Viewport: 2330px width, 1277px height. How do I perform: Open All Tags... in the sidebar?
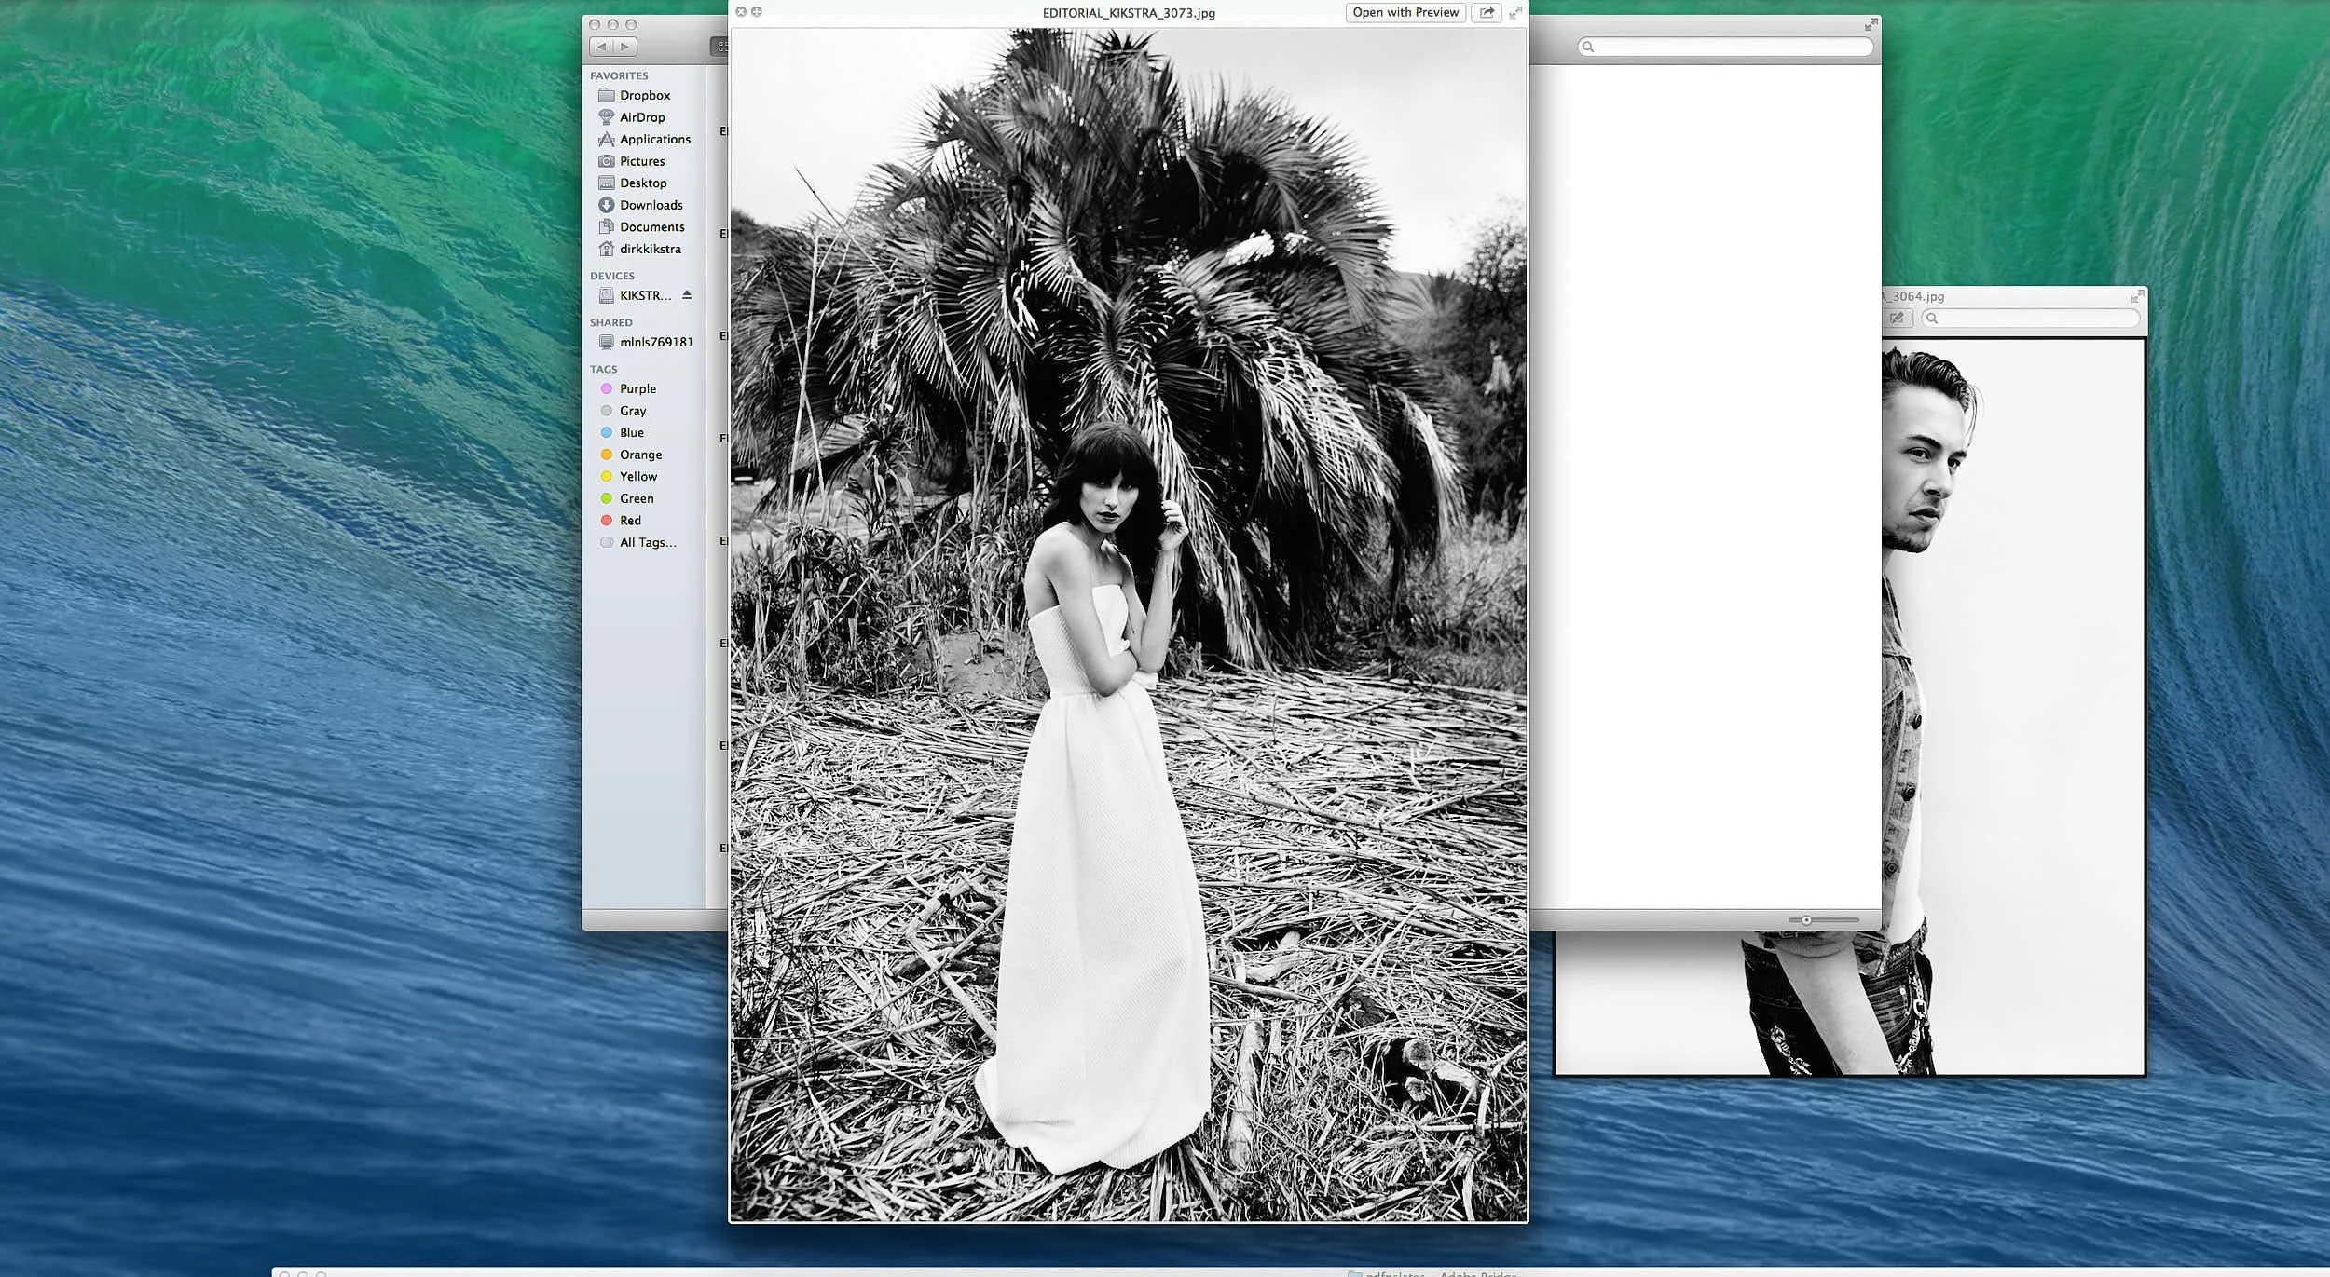pyautogui.click(x=647, y=542)
